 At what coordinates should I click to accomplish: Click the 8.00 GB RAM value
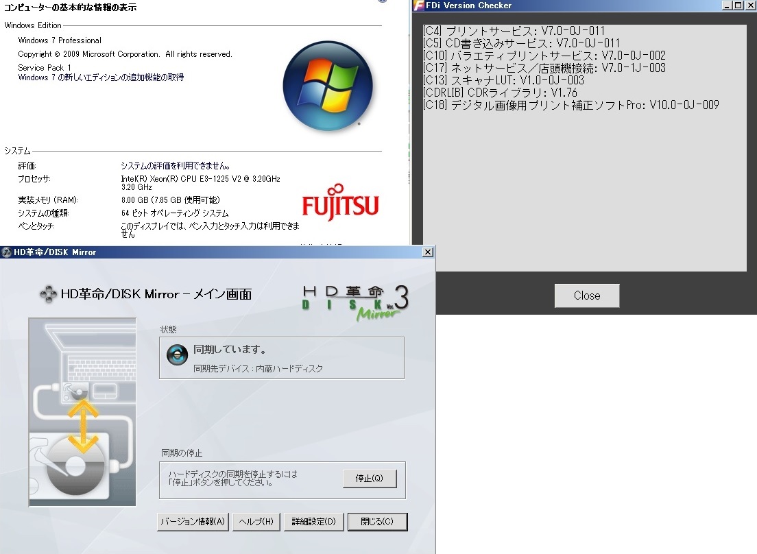point(171,200)
